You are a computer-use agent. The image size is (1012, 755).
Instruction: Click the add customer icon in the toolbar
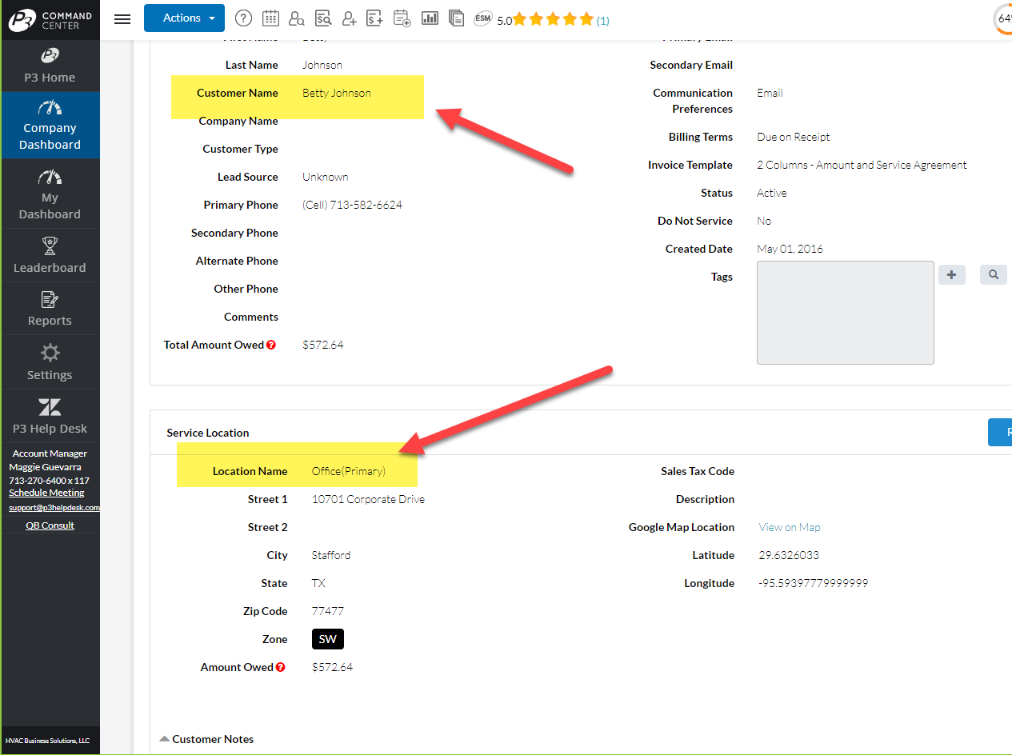coord(349,18)
